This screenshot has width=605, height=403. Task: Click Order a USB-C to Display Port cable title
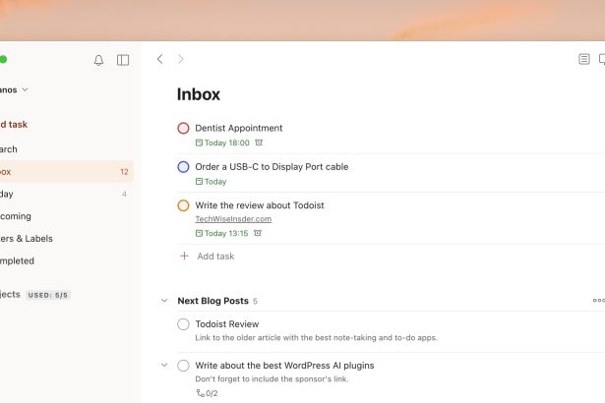coord(272,166)
